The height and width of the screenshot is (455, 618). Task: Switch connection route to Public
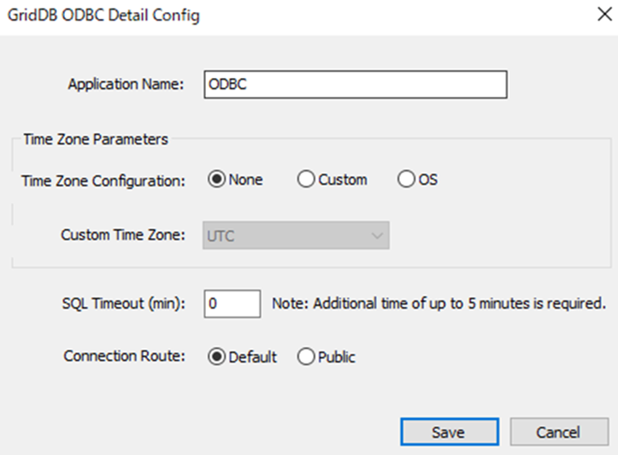[x=305, y=357]
